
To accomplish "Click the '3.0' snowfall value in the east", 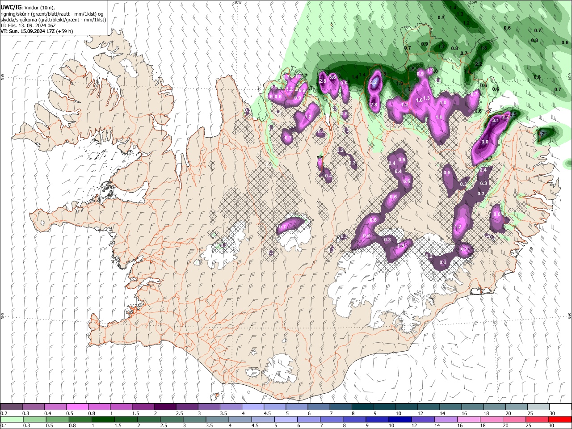I will (484, 142).
